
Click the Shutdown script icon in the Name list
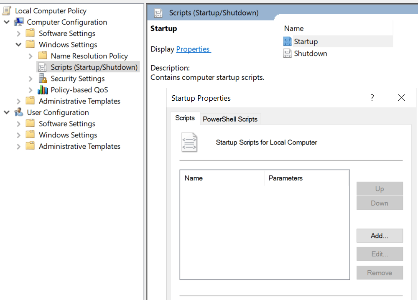[288, 53]
